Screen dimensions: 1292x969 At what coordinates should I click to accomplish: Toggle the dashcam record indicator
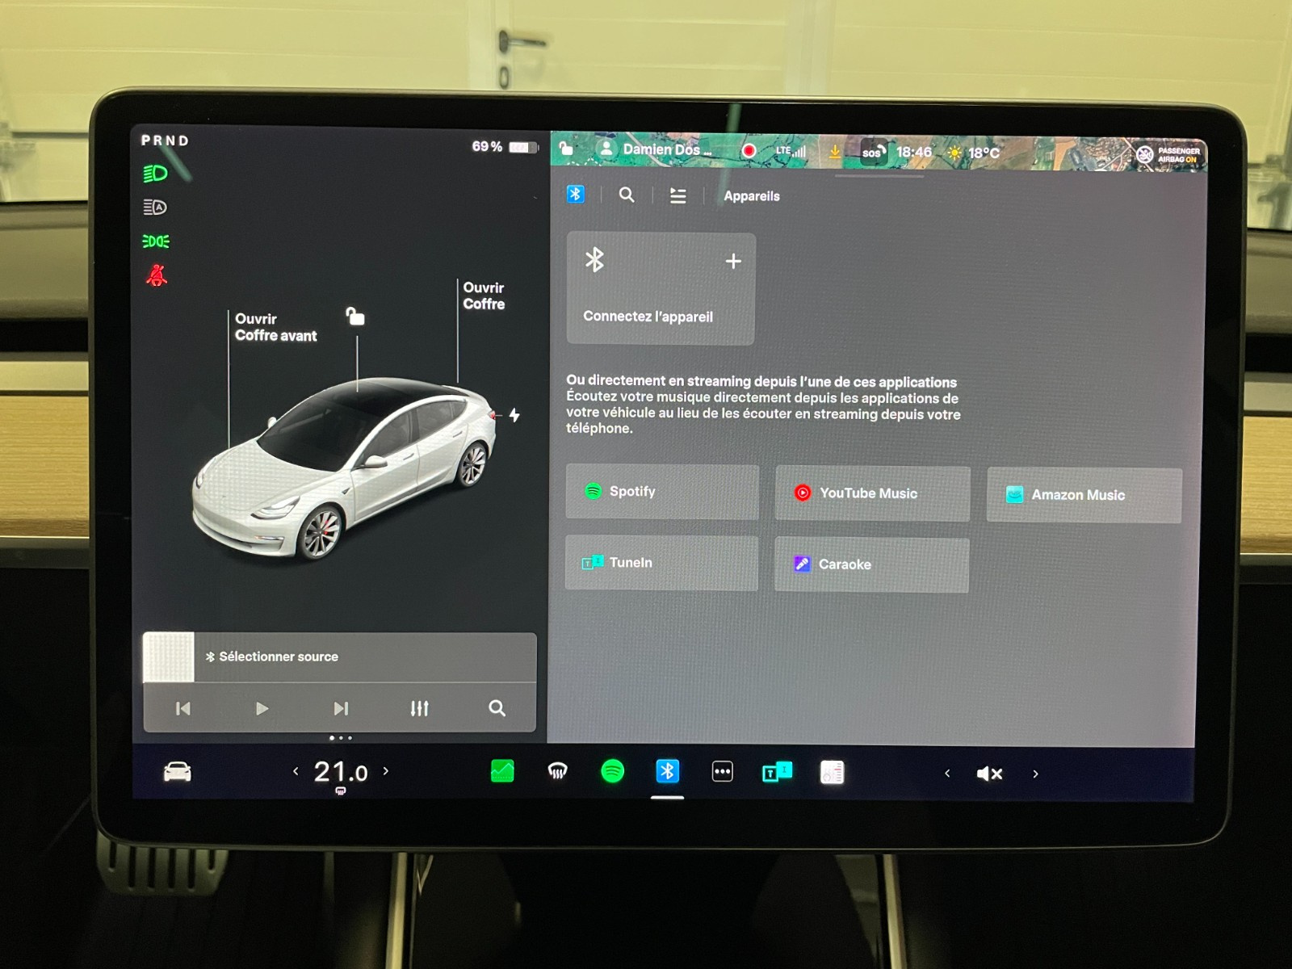coord(749,151)
